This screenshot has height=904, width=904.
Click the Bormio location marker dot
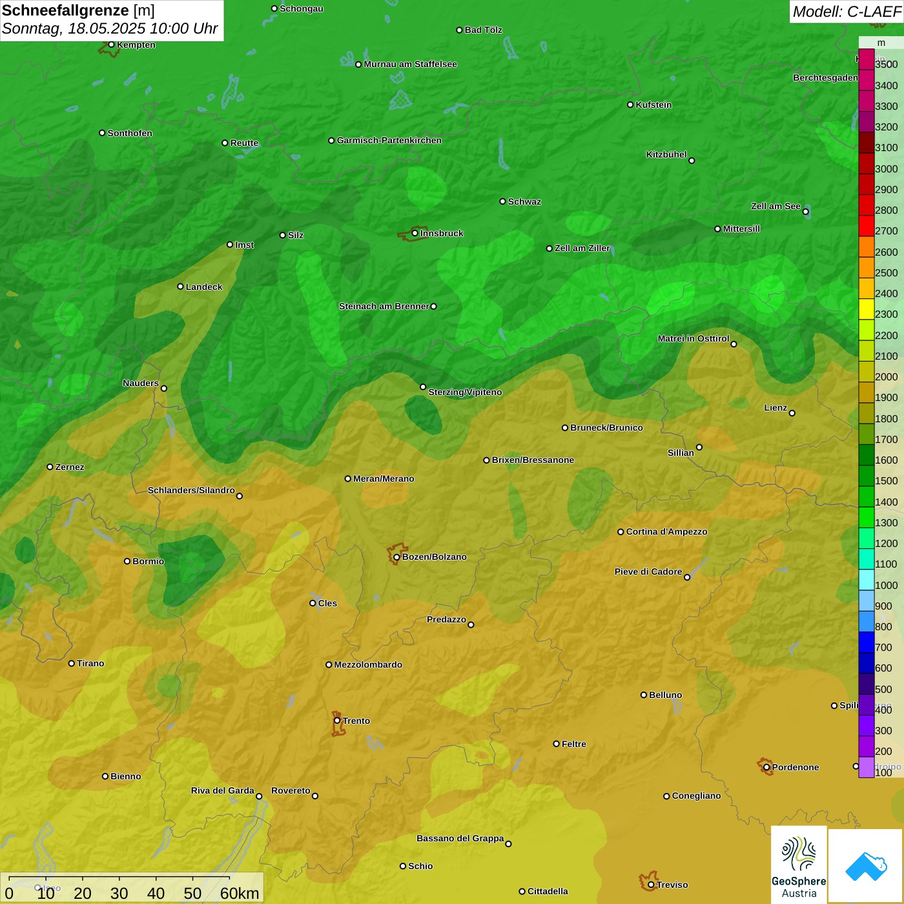point(127,561)
